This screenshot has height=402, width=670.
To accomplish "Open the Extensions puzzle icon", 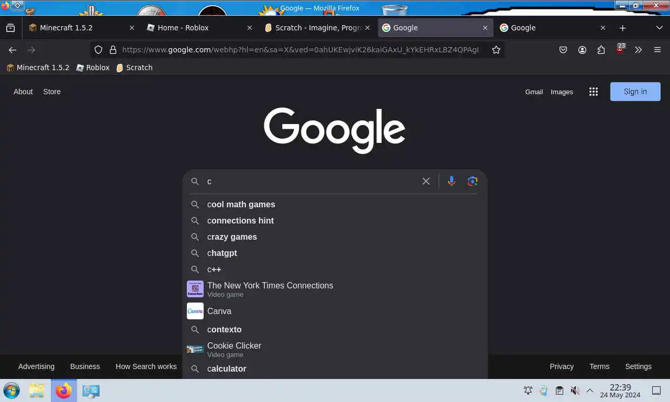I will (601, 50).
